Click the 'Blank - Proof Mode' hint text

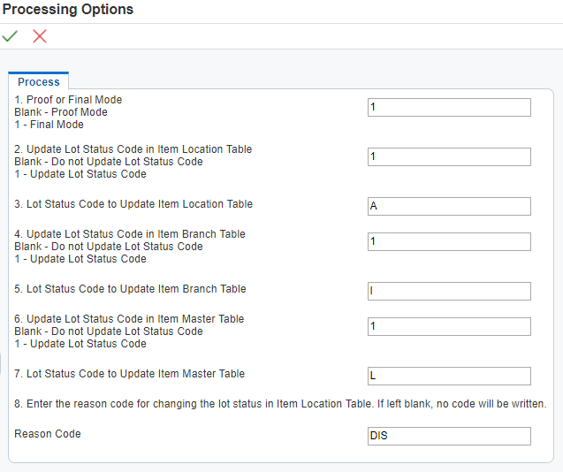61,112
